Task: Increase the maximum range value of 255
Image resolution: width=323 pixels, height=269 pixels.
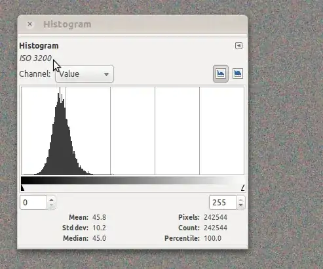Action: point(240,199)
